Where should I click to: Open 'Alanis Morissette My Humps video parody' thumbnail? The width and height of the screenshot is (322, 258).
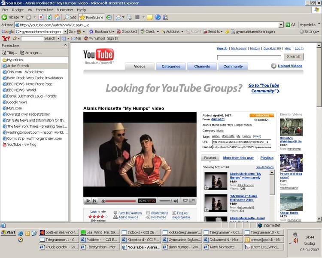pos(216,181)
